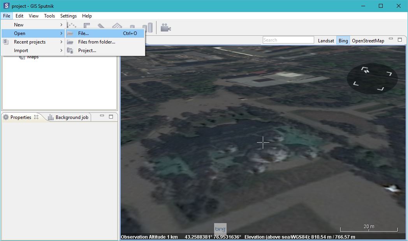Click the video camera toolbar icon
The width and height of the screenshot is (408, 241).
165,27
